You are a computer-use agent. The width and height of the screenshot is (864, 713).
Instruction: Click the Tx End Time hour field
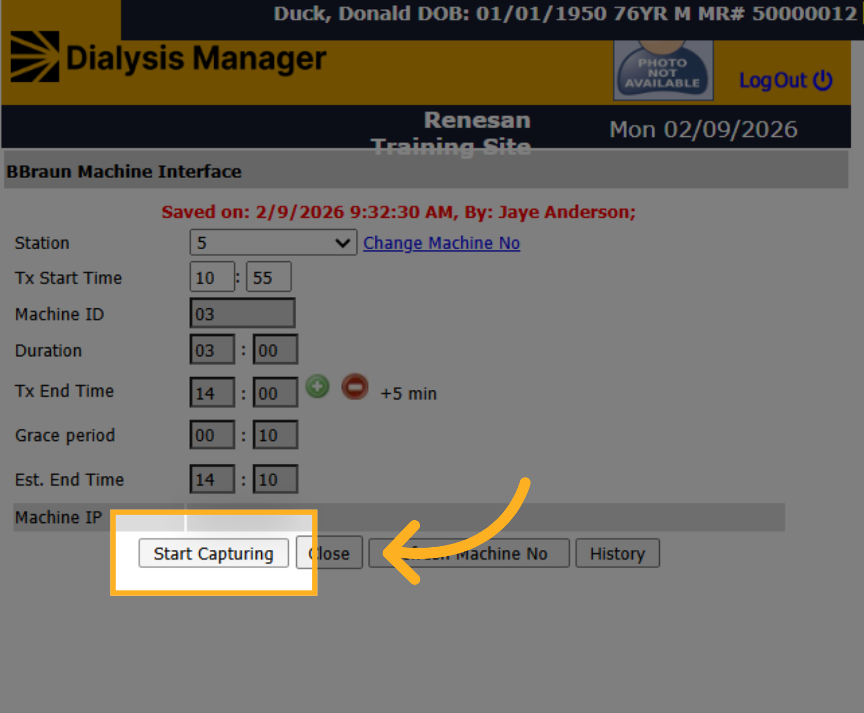pyautogui.click(x=212, y=392)
